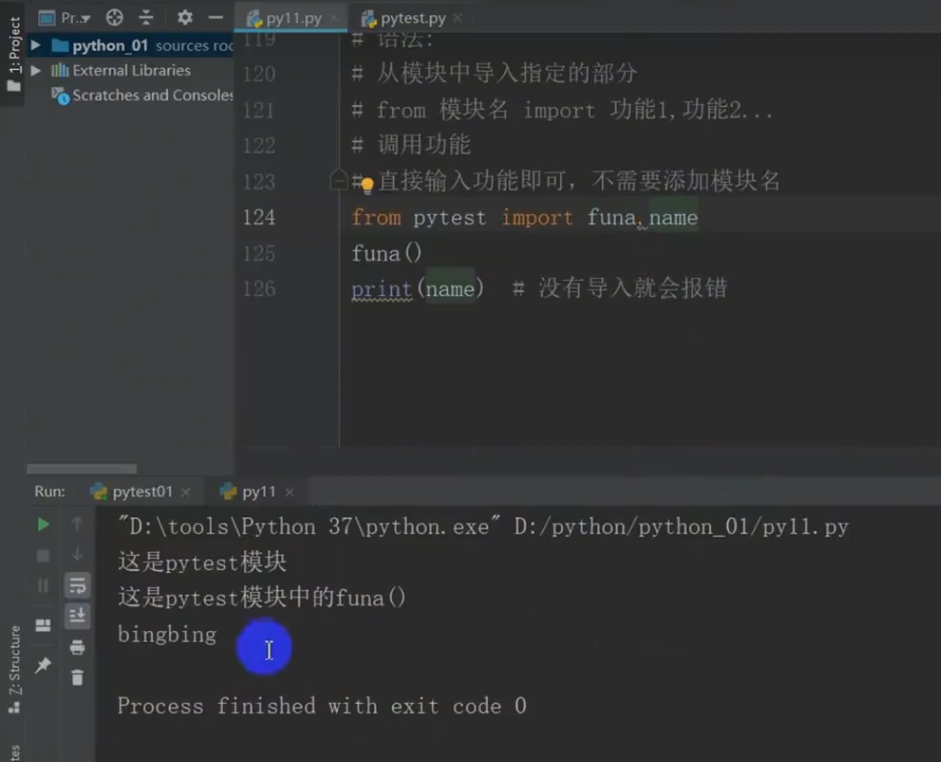
Task: Clear all console output with trash icon
Action: click(x=77, y=678)
